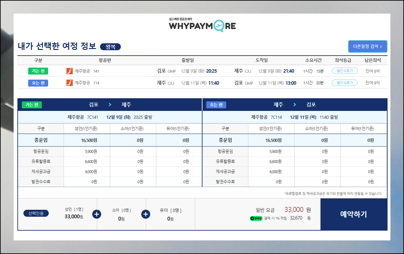The image size is (404, 254).
Task: Click 할인석특가 badge for the 오는 편 row
Action: coord(345,83)
